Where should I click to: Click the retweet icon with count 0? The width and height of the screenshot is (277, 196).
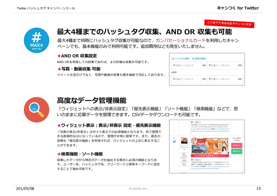(x=197, y=160)
